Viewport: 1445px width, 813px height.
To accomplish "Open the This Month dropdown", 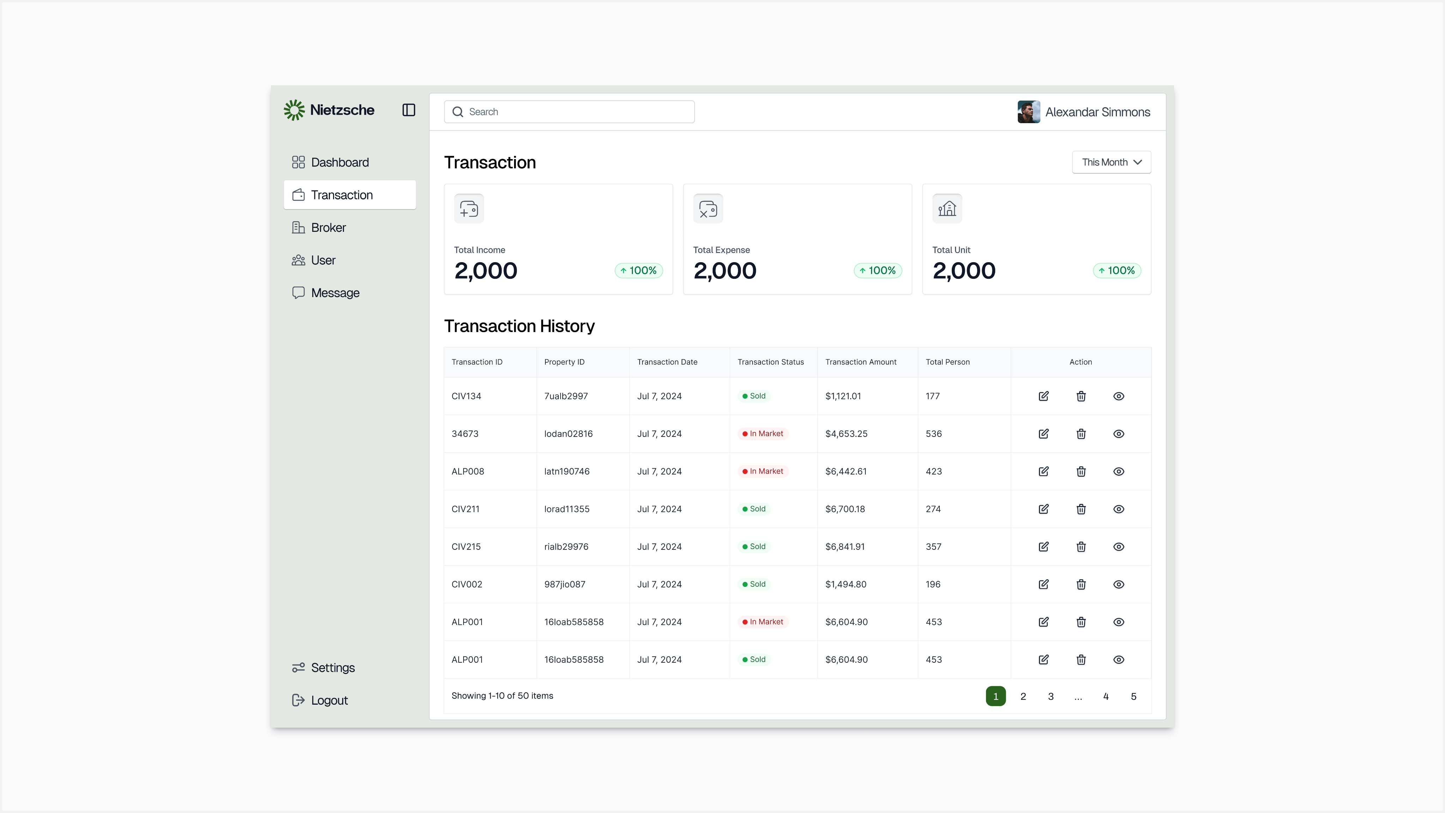I will (1111, 162).
